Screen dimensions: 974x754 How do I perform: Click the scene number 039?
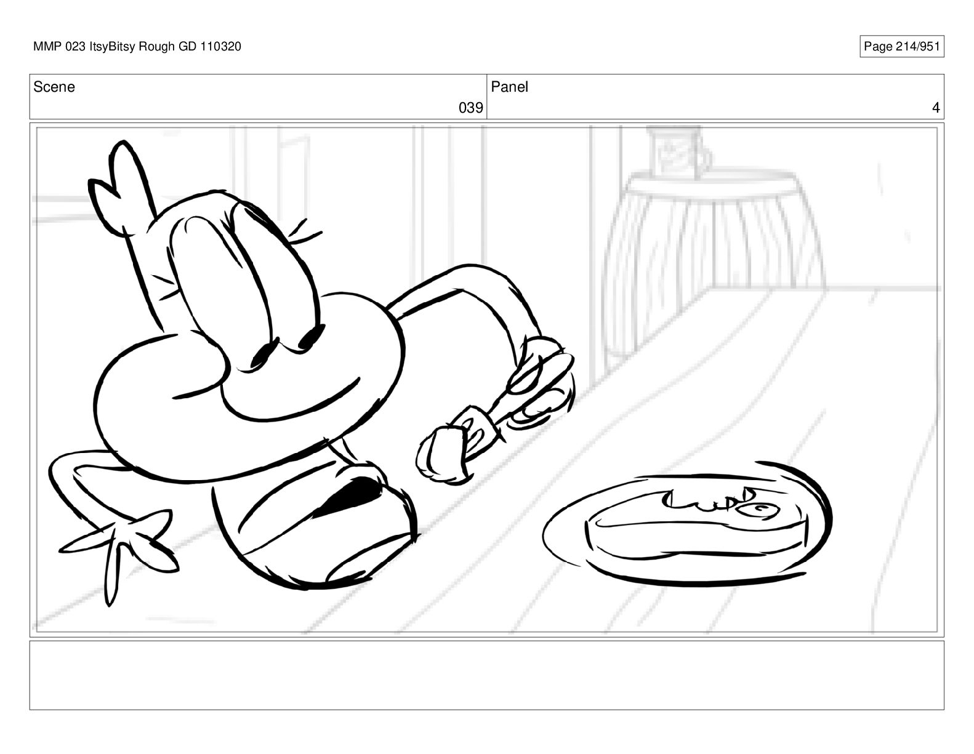point(471,108)
